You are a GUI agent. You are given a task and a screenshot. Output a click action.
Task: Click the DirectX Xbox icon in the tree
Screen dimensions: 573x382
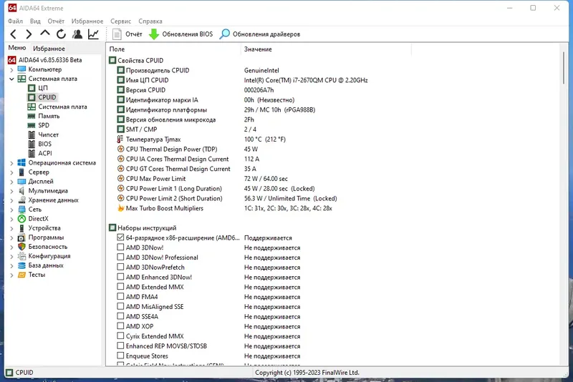pos(22,219)
